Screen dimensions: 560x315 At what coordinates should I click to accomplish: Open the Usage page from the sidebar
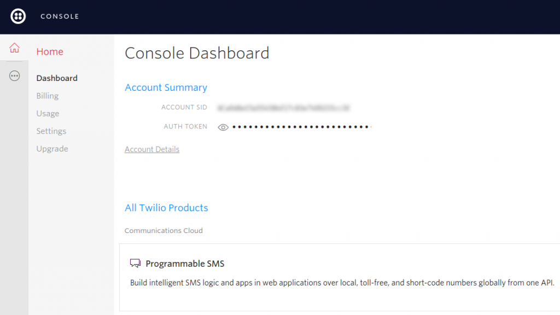pyautogui.click(x=48, y=113)
